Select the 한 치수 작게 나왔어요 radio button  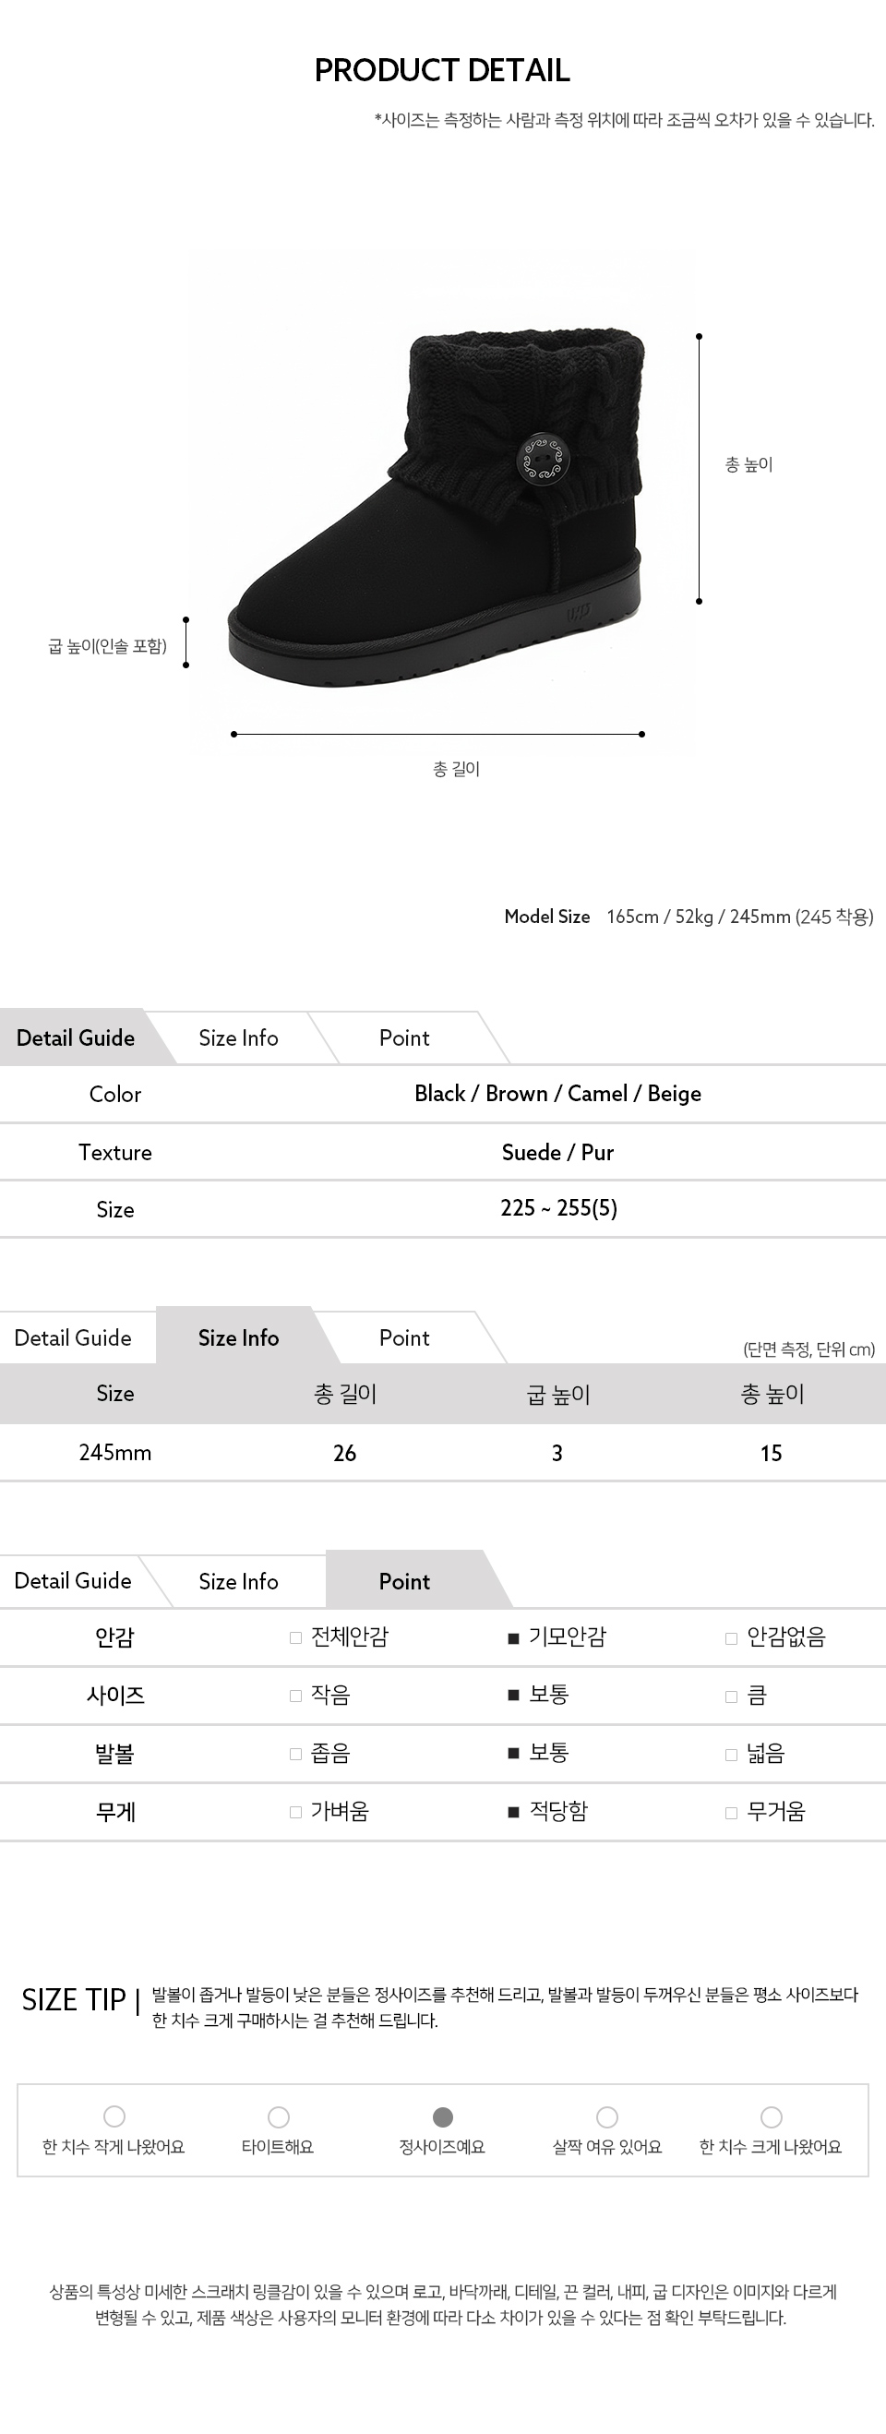point(114,2116)
